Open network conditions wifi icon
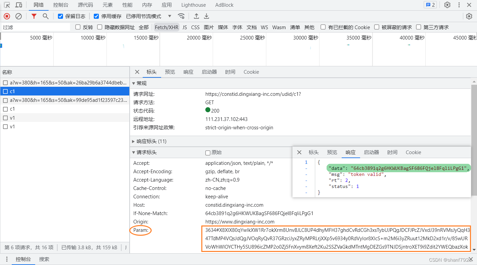The width and height of the screenshot is (477, 265). pos(181,16)
